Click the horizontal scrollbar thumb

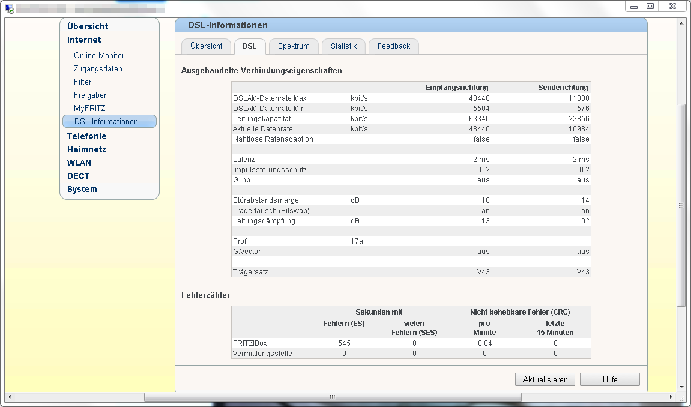tap(333, 397)
